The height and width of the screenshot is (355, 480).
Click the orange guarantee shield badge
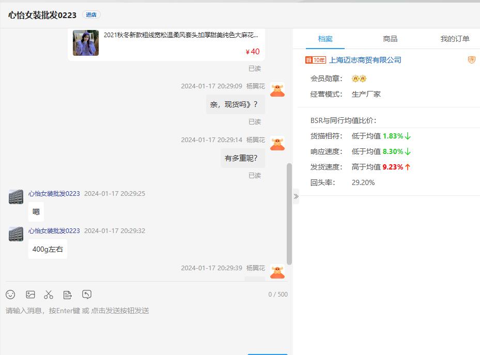471,60
